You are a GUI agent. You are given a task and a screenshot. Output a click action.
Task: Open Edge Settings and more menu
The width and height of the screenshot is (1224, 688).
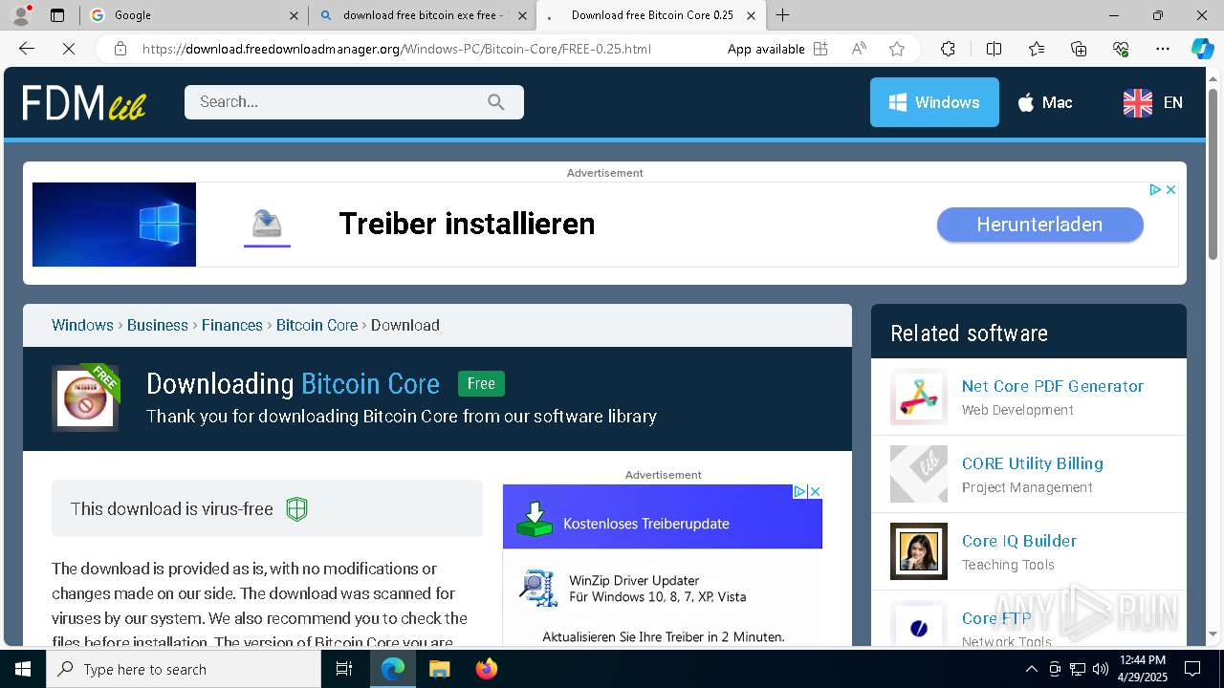[x=1163, y=49]
